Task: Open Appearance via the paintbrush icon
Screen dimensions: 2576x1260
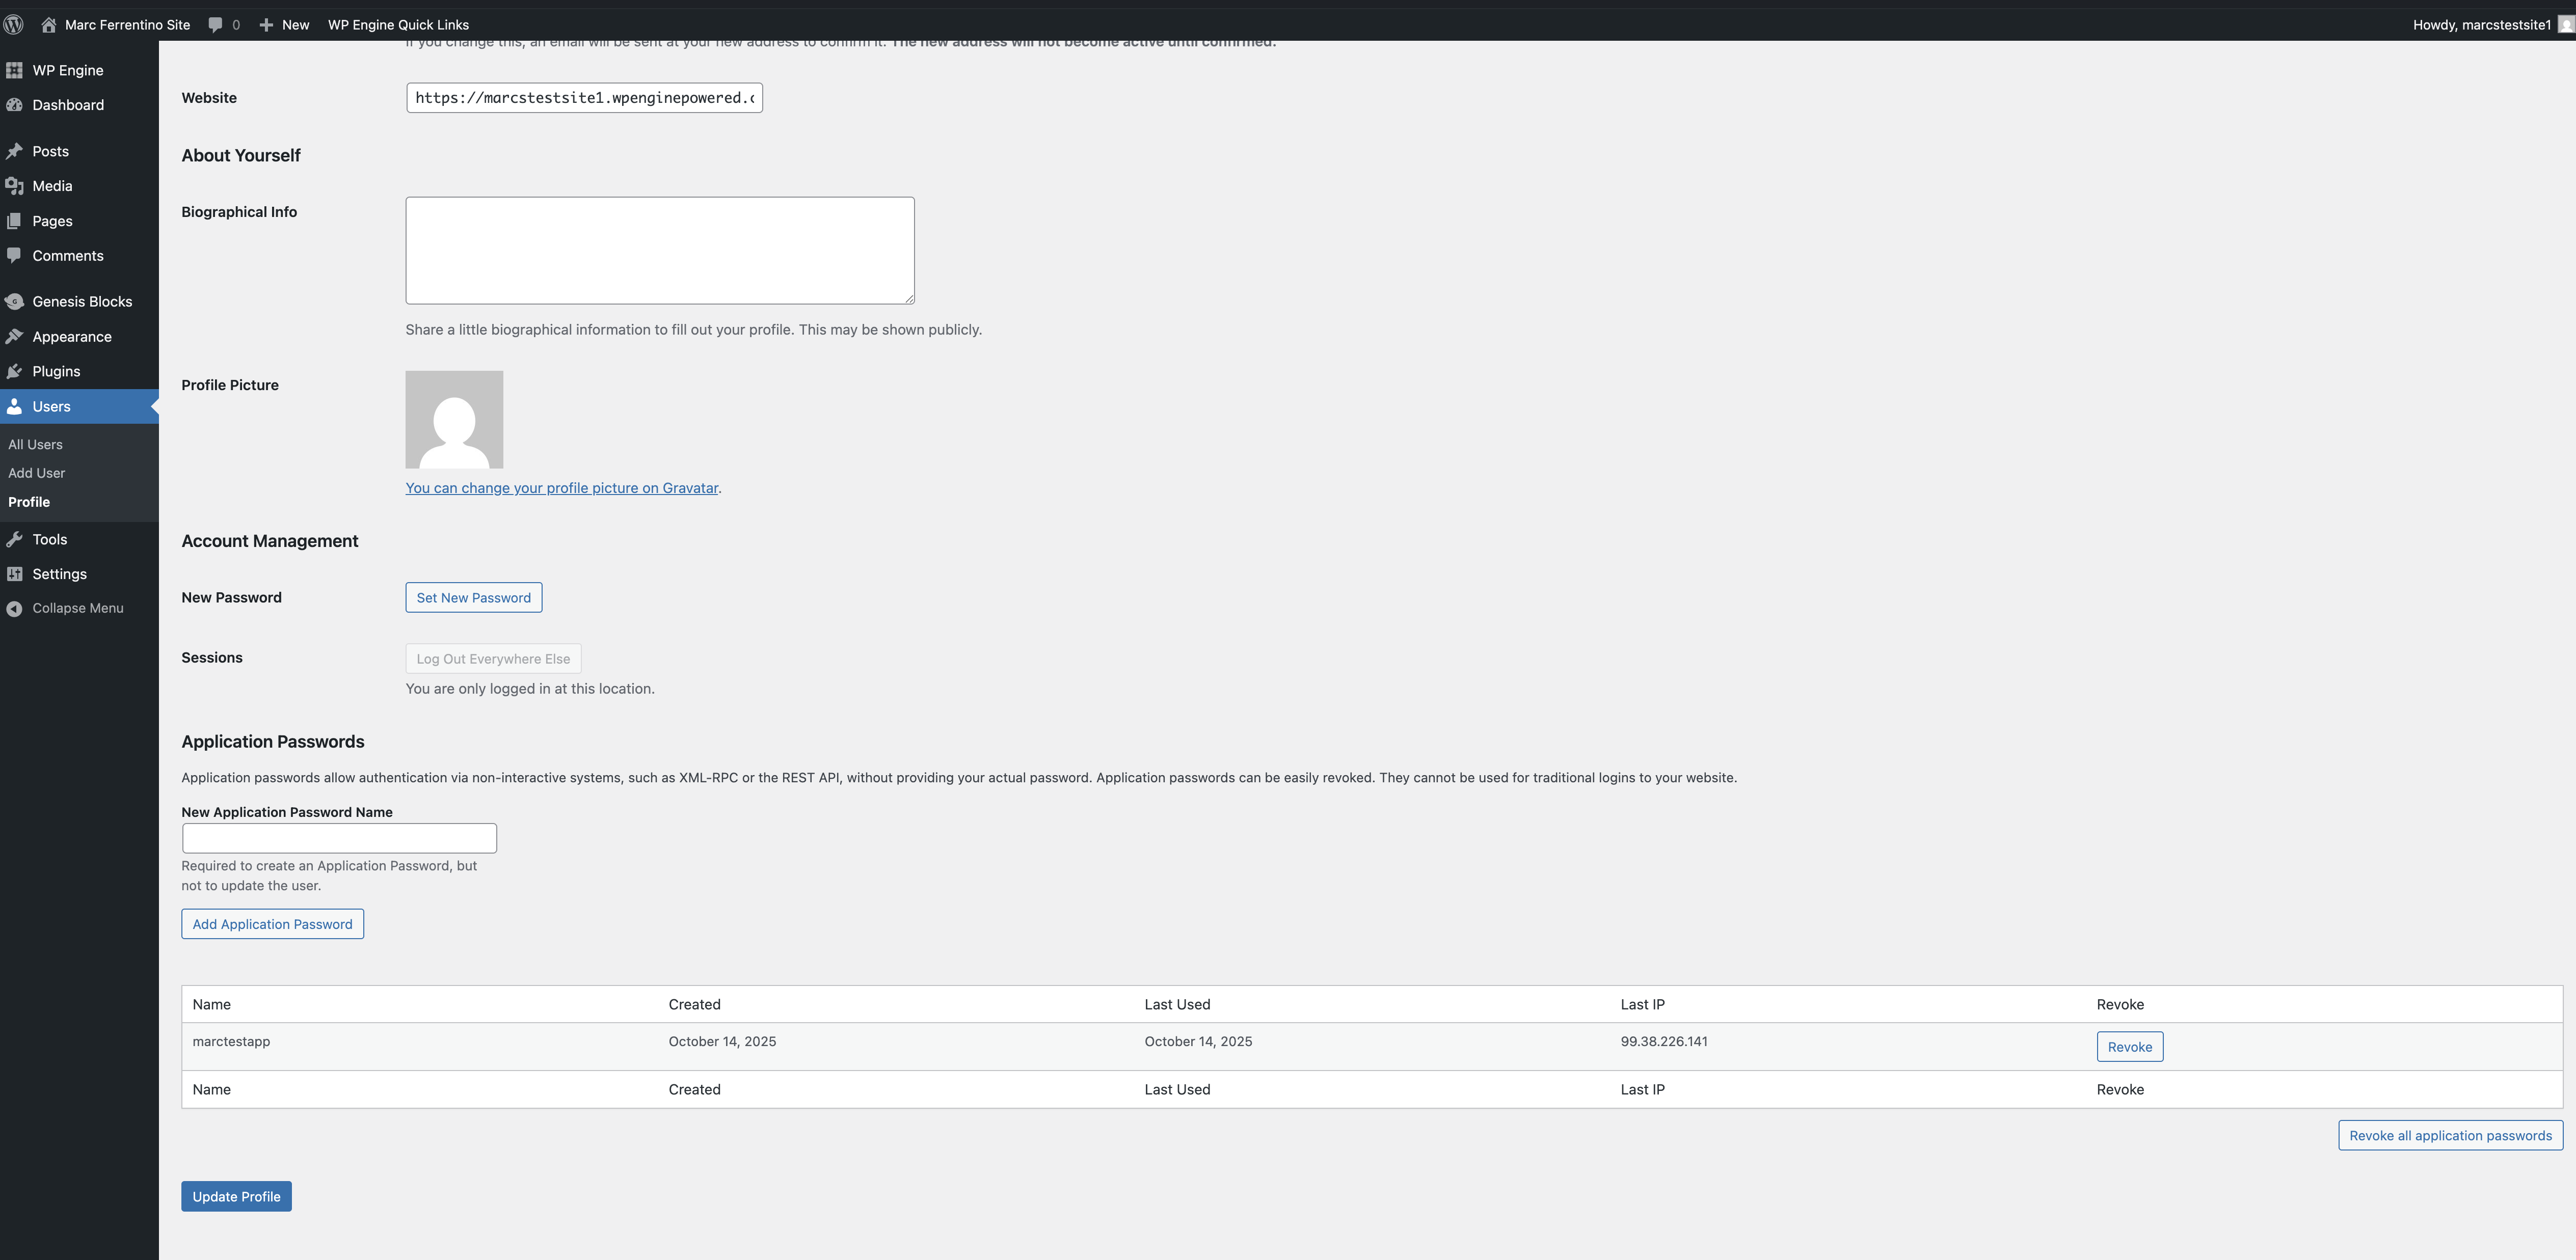Action: point(16,336)
